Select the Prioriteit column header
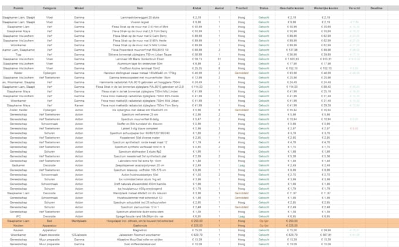 pyautogui.click(x=242, y=8)
